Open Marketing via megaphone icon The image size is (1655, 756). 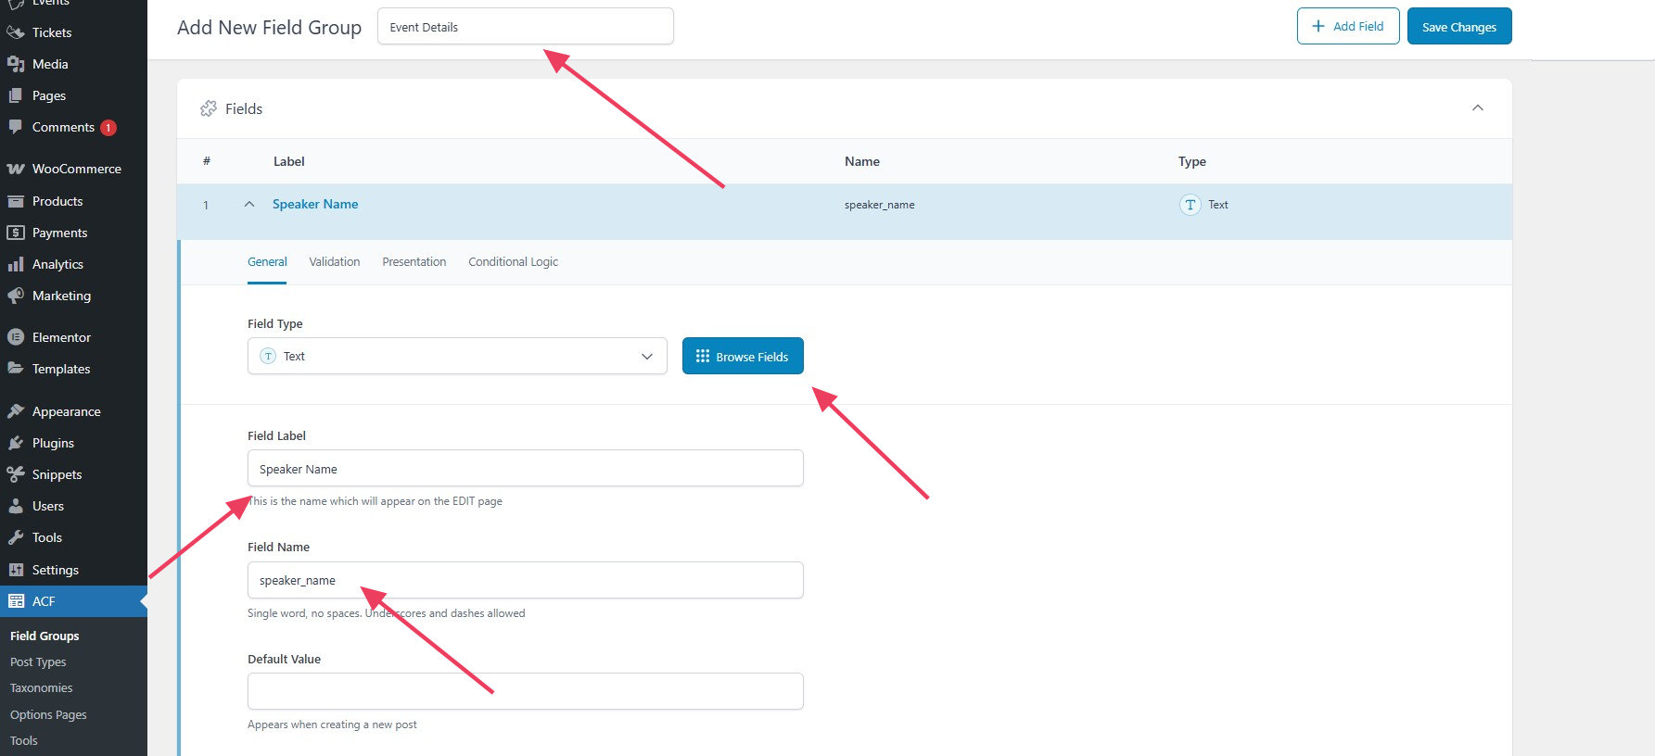16,296
